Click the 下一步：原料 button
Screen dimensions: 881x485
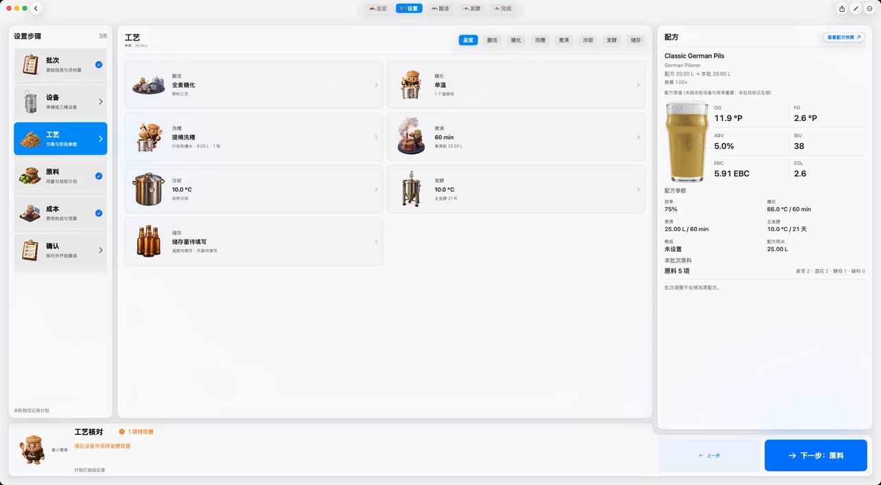click(x=816, y=455)
